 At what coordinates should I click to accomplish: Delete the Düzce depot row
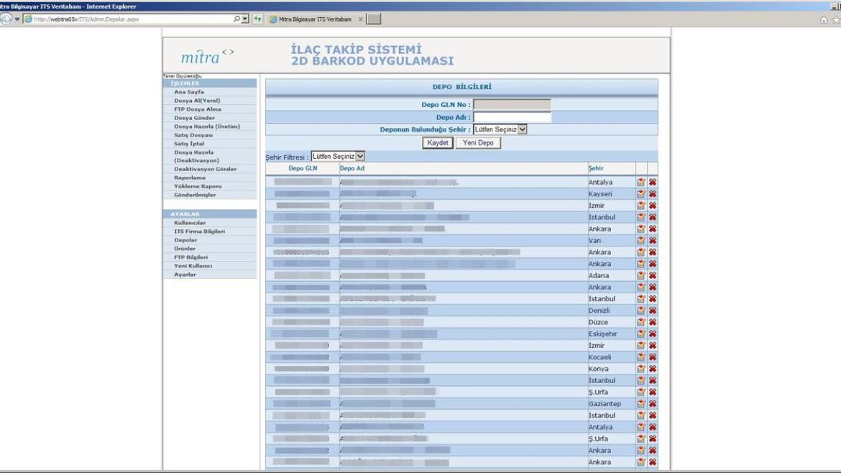pos(652,322)
